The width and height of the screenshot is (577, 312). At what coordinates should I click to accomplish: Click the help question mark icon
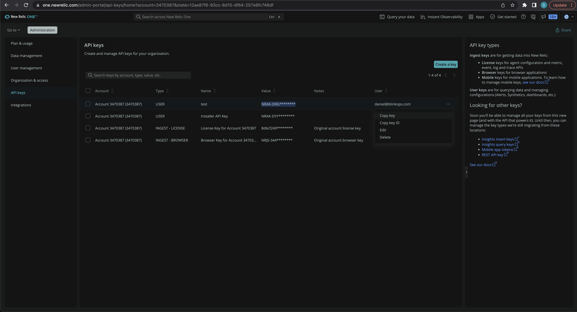click(523, 17)
